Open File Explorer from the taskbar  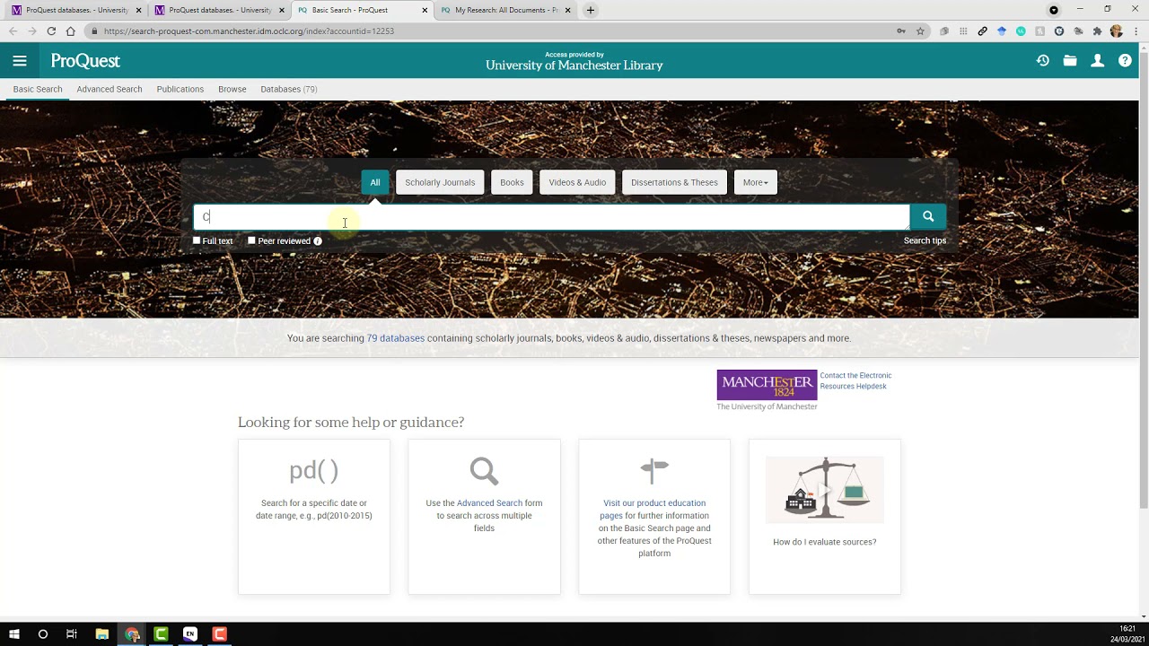pos(102,634)
